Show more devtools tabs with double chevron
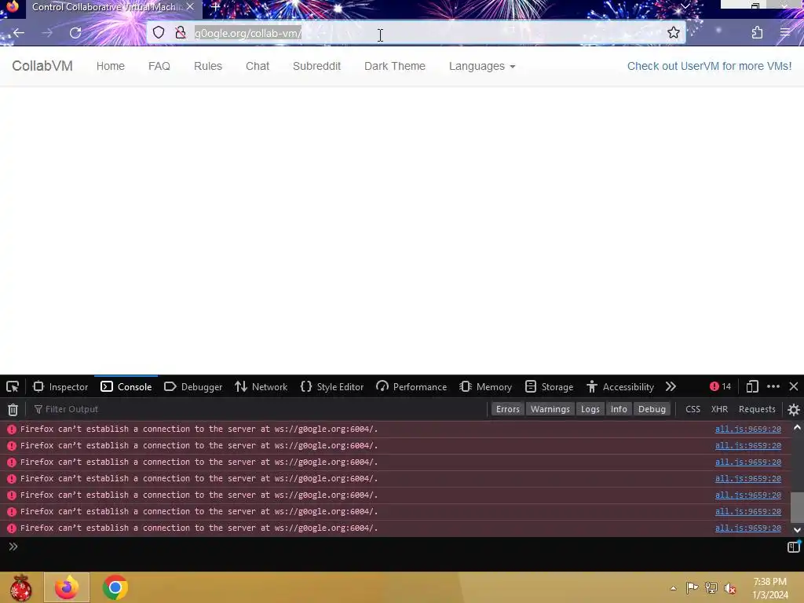This screenshot has width=804, height=603. (x=671, y=386)
